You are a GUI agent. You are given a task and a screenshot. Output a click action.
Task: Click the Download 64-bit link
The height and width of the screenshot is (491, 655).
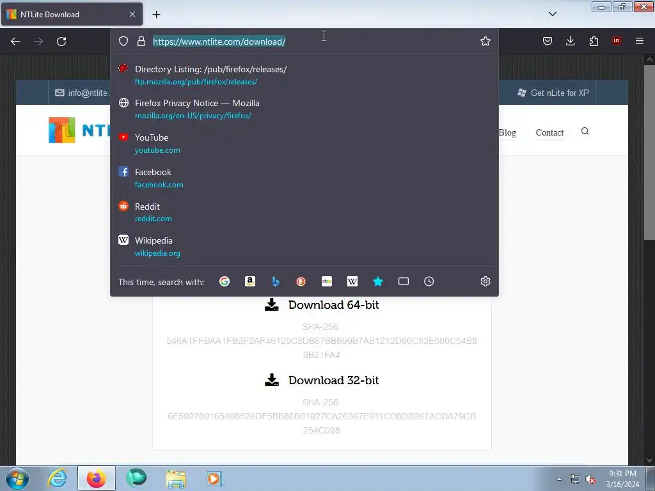point(322,305)
